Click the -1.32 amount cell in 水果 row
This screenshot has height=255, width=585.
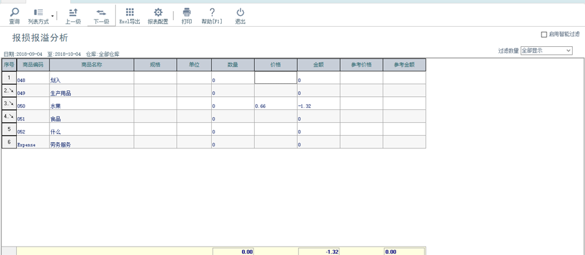(x=318, y=103)
